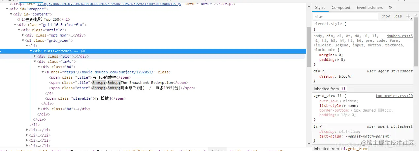Viewport: 419px width, 151px height.
Task: Collapse the selected div class="item" node
Action: [31, 51]
